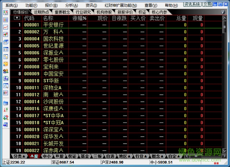Click the vertical scrollbar thumb
Viewport: 230px width, 167px height.
224,27
